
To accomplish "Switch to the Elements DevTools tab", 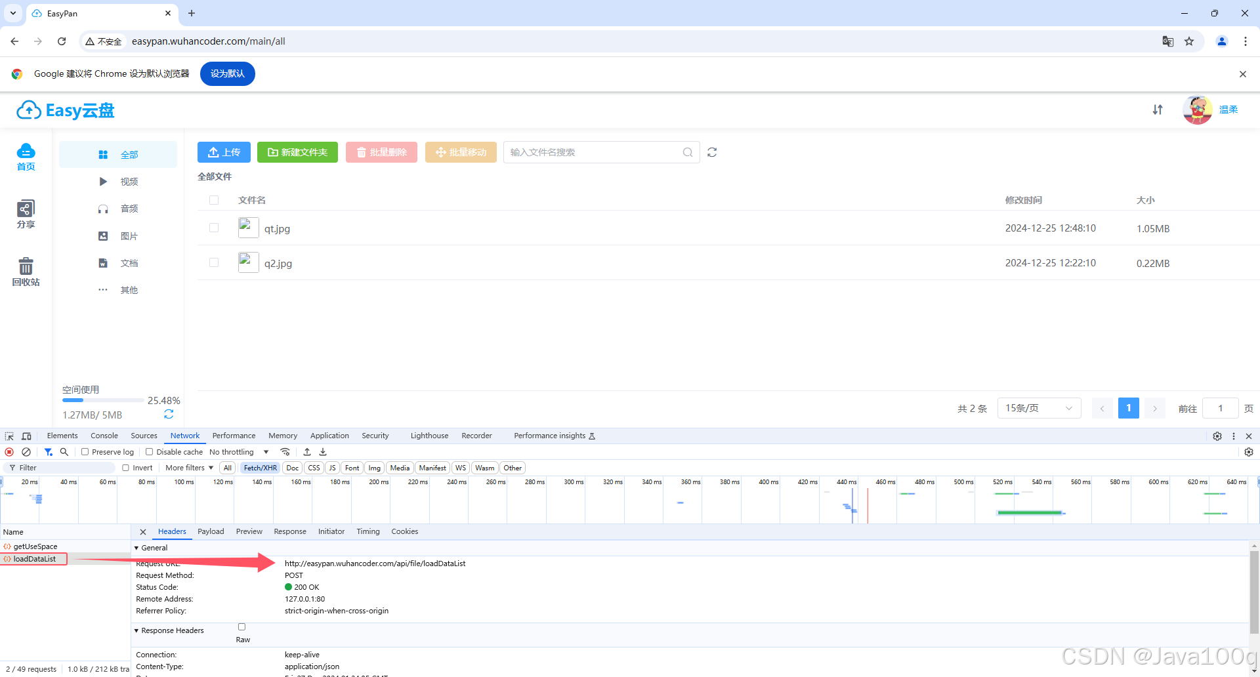I will tap(62, 436).
